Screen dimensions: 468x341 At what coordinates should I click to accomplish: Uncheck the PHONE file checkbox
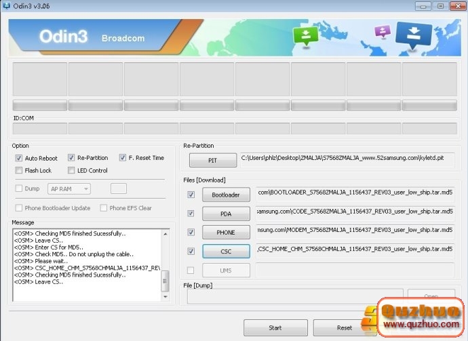[x=191, y=232]
